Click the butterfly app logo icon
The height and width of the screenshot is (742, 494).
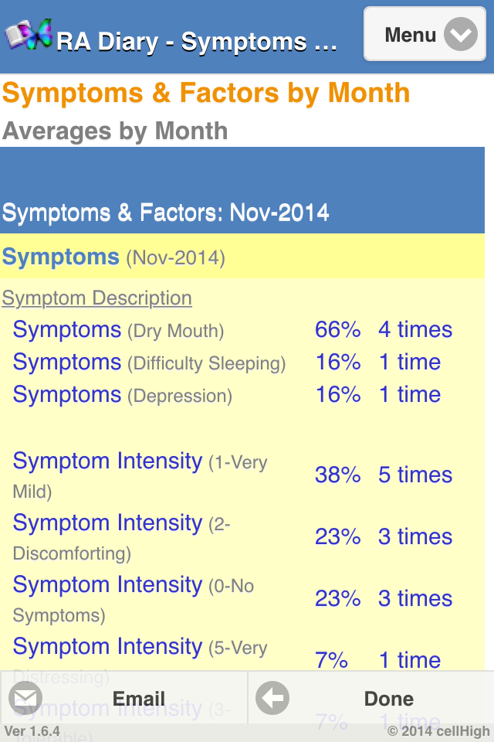click(x=29, y=34)
